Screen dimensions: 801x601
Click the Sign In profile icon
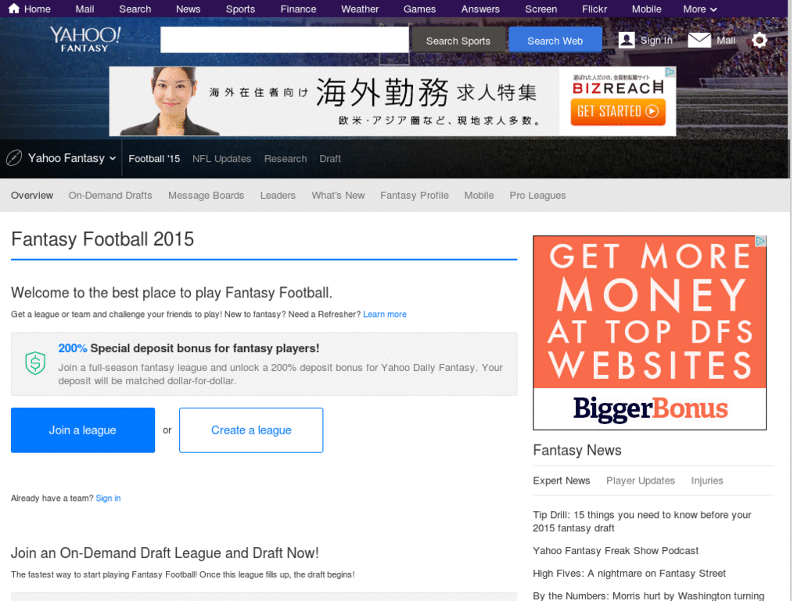tap(627, 40)
